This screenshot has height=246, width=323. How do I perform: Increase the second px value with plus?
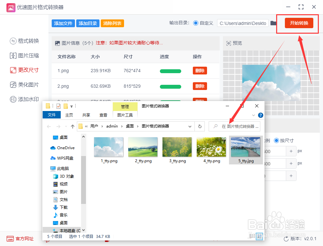291,163
